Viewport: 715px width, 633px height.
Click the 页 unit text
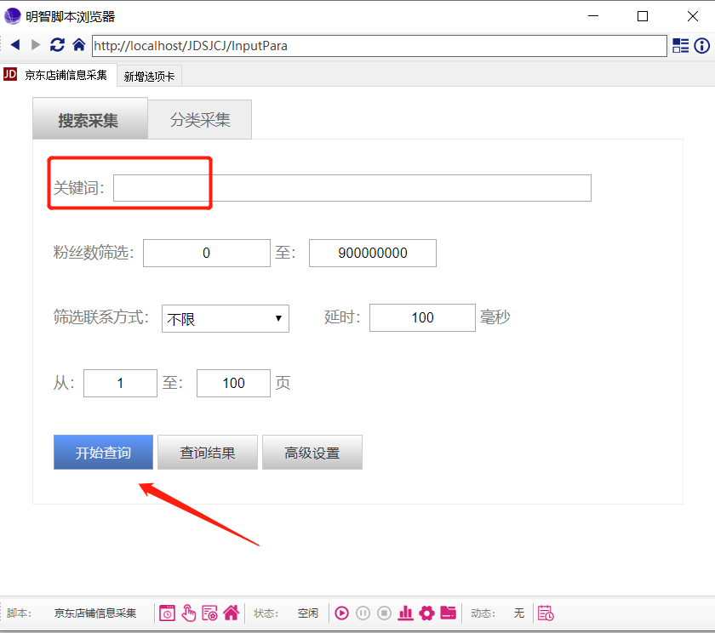[283, 383]
